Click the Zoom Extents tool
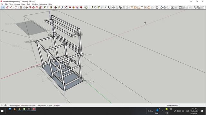The width and height of the screenshot is (206, 115). pos(66,7)
